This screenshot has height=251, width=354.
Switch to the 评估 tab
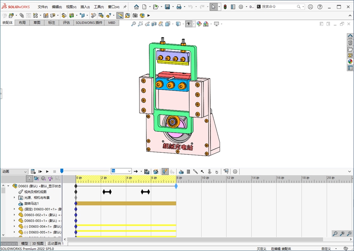tap(66, 23)
